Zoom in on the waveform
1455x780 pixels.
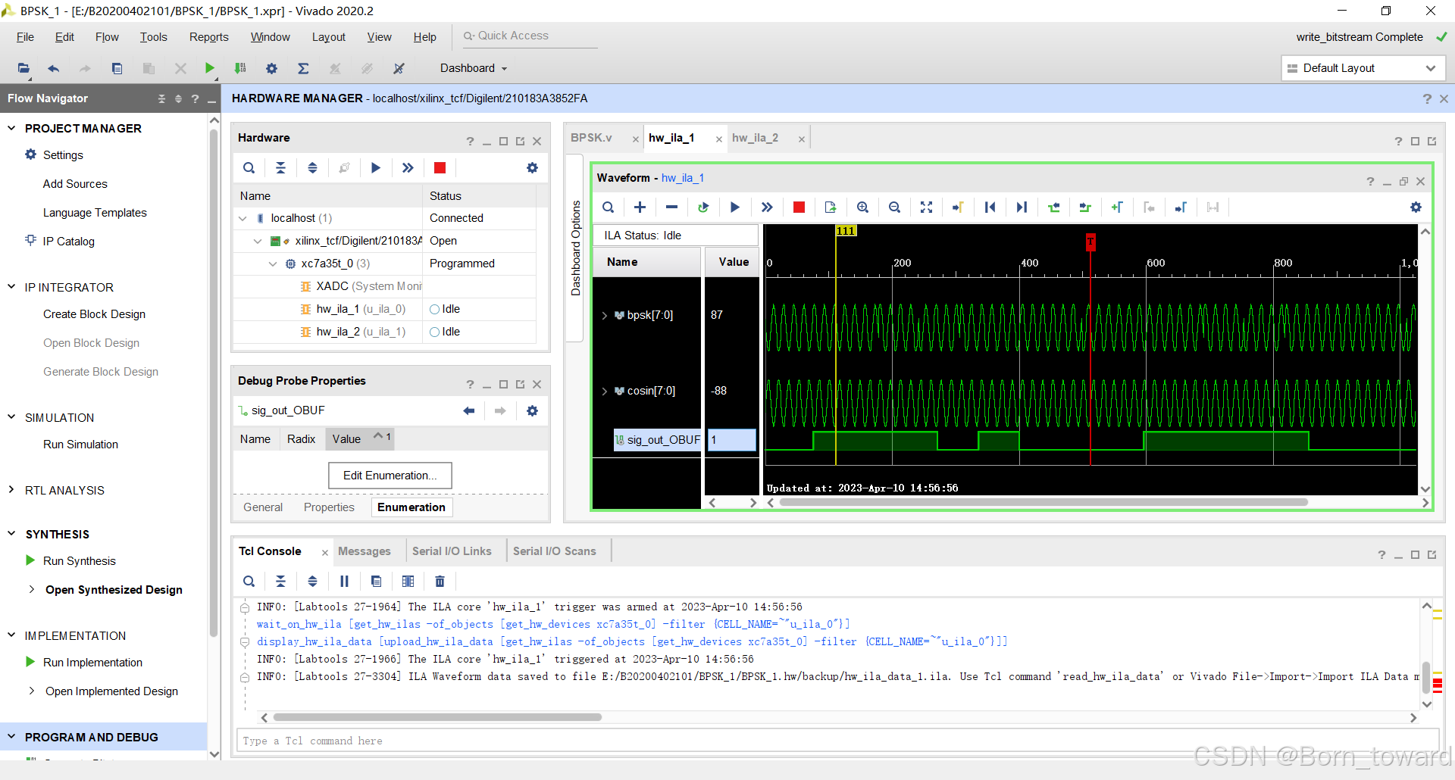[x=862, y=207]
